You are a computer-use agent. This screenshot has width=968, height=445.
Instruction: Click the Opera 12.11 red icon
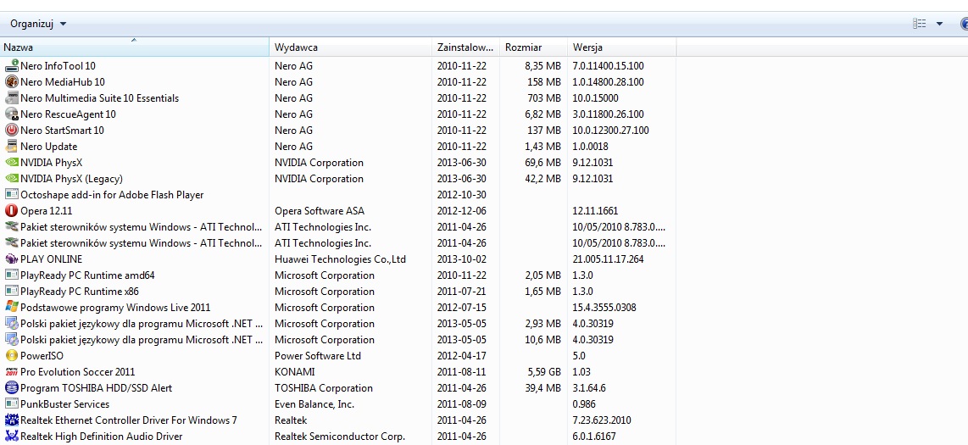pos(11,210)
